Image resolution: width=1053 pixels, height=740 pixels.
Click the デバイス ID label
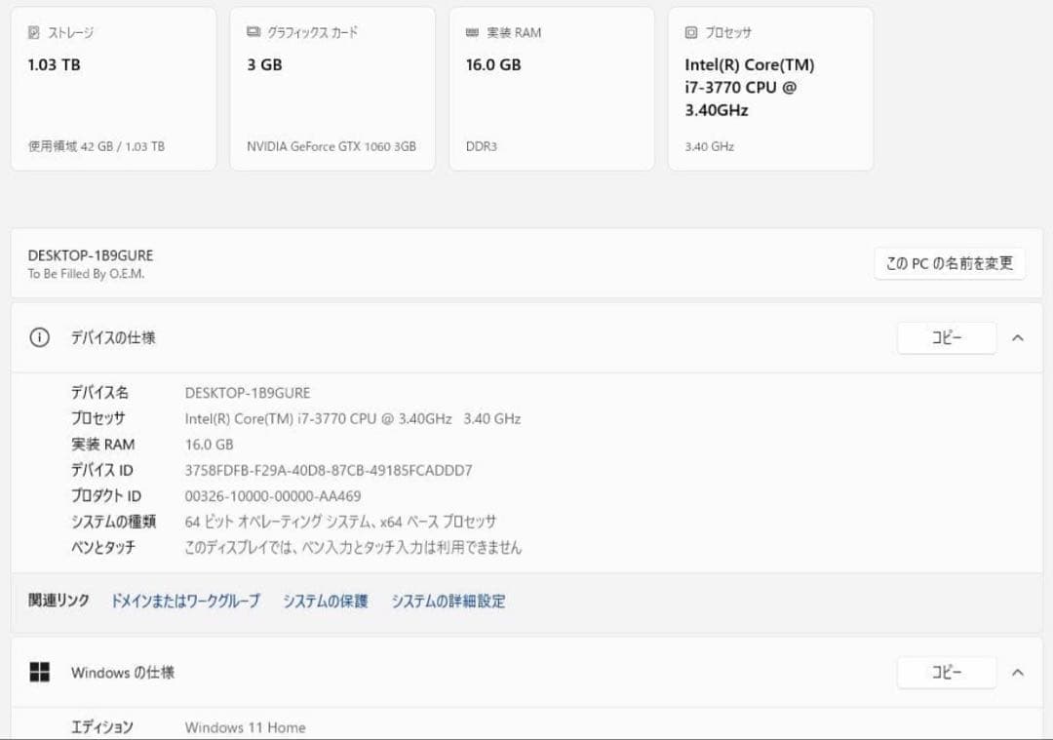(102, 470)
